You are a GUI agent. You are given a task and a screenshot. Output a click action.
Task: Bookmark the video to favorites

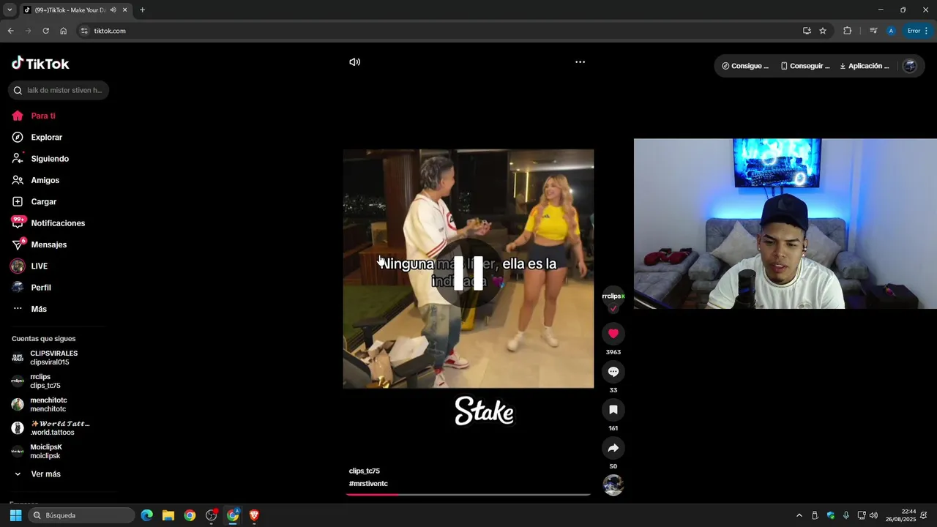[x=613, y=410]
